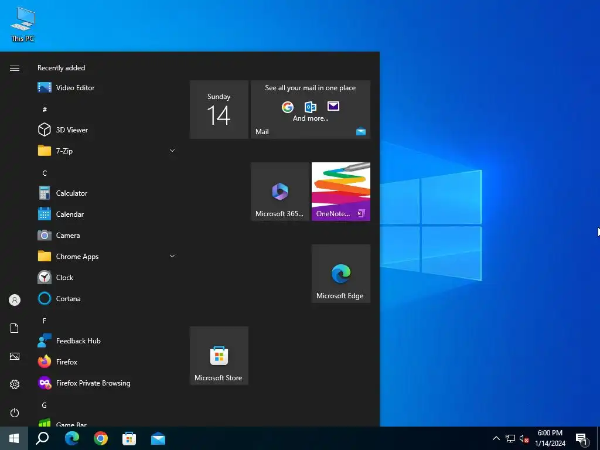Viewport: 600px width, 450px height.
Task: Show hidden system tray icons
Action: [496, 438]
